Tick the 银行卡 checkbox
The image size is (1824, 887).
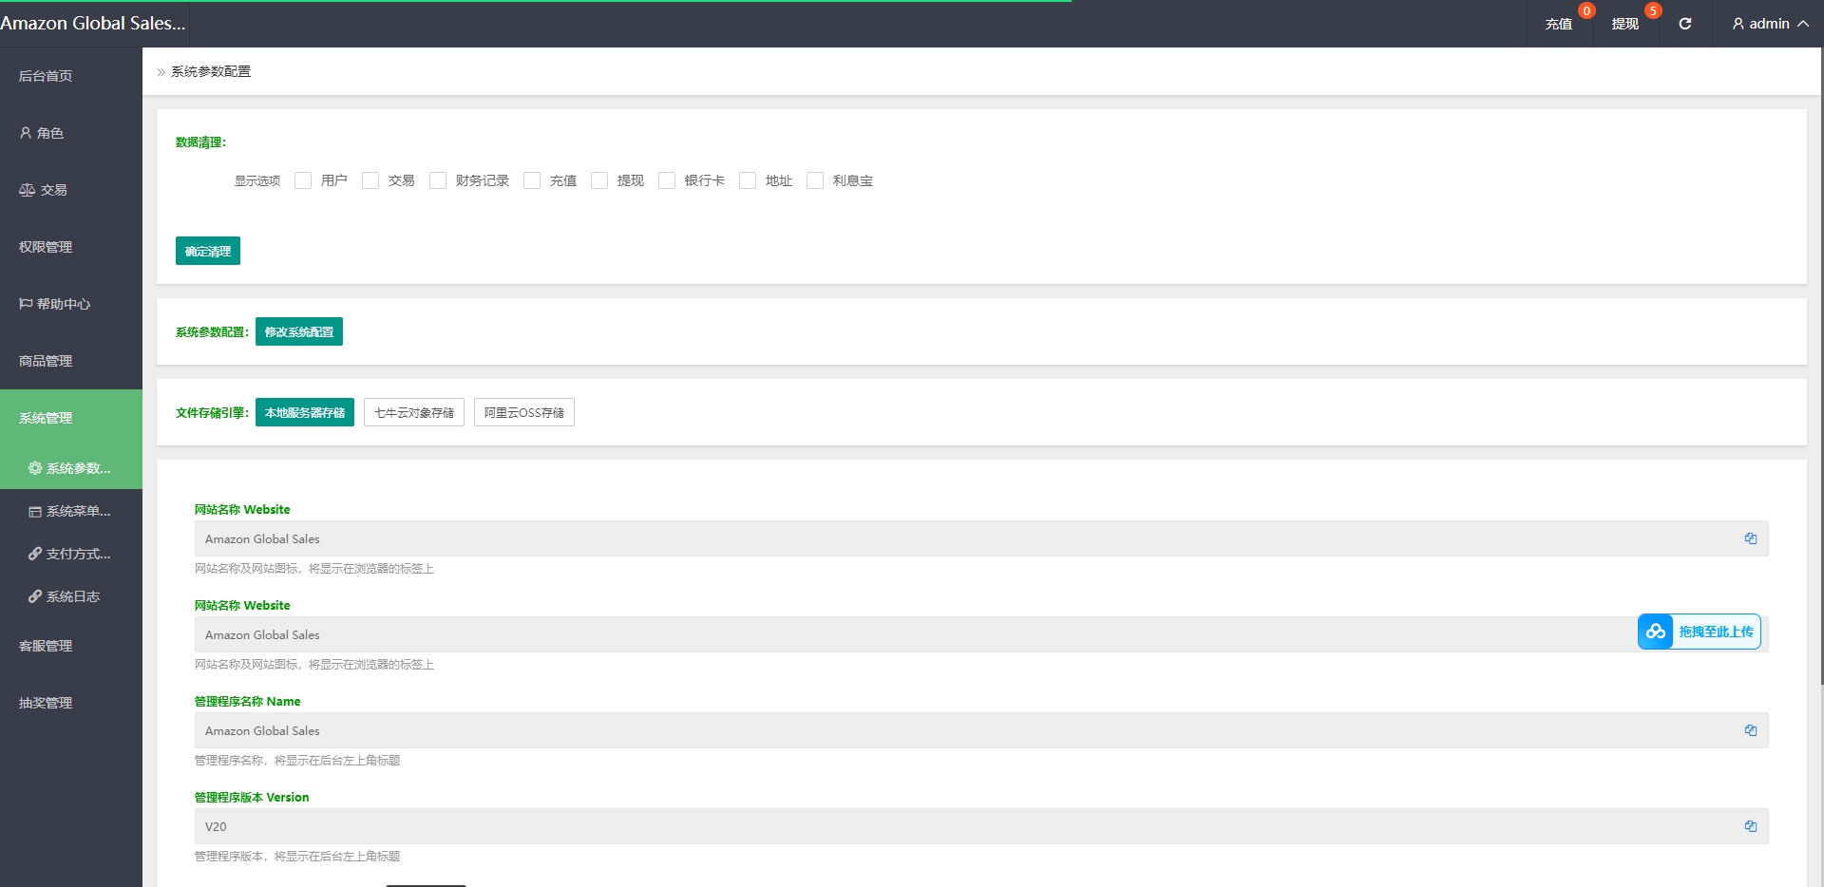pos(667,180)
